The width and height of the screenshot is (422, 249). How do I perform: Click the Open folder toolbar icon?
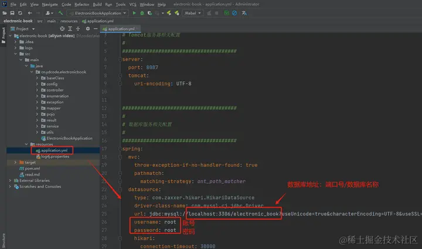pos(5,13)
